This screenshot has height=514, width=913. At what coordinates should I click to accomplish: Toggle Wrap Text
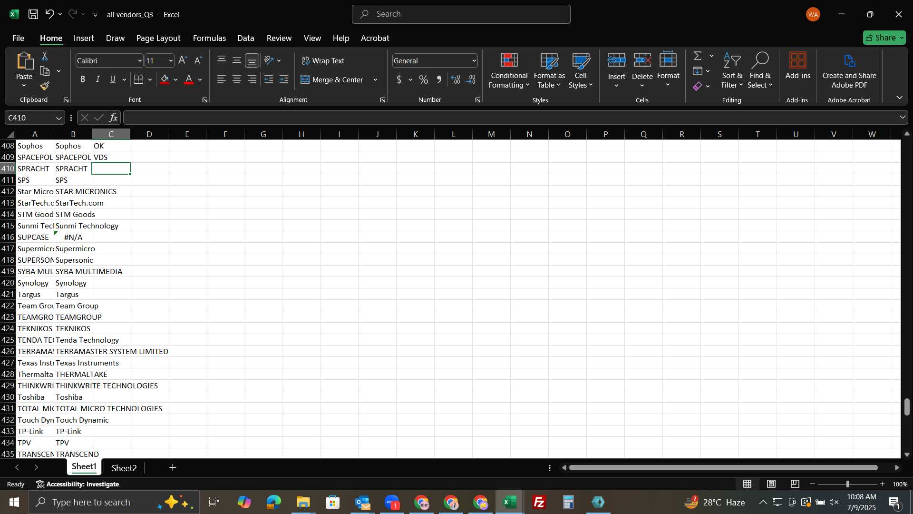pos(323,60)
